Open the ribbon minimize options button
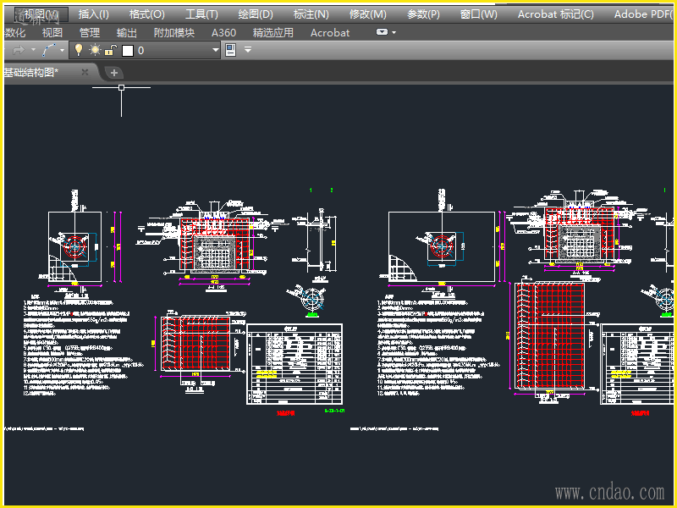The height and width of the screenshot is (508, 677). 382,32
